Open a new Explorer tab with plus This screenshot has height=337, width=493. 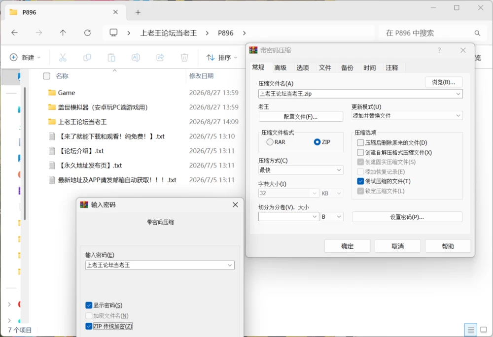138,12
